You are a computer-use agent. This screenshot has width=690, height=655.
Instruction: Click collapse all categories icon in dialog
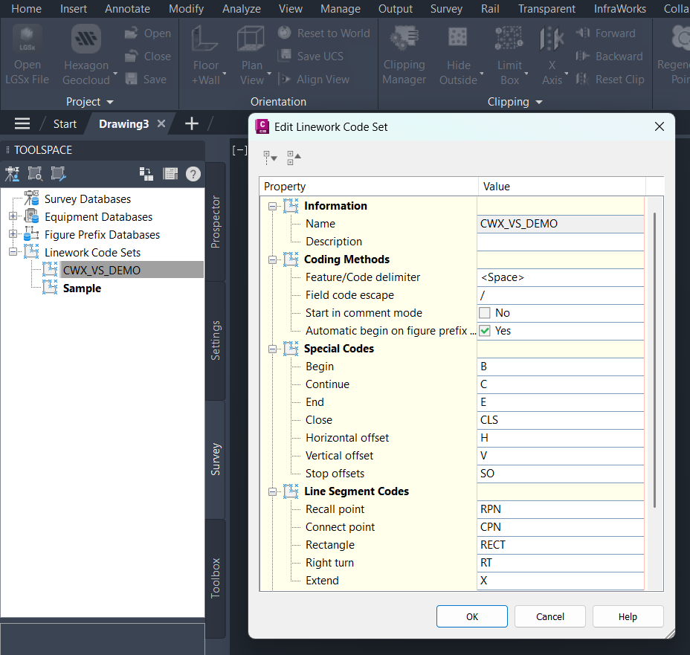(294, 158)
